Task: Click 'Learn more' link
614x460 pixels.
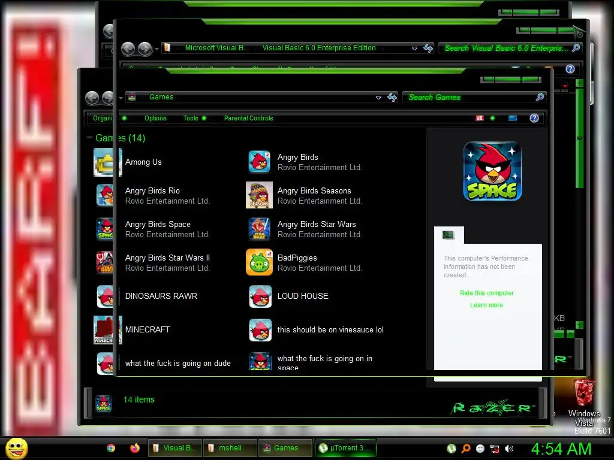Action: pyautogui.click(x=486, y=305)
